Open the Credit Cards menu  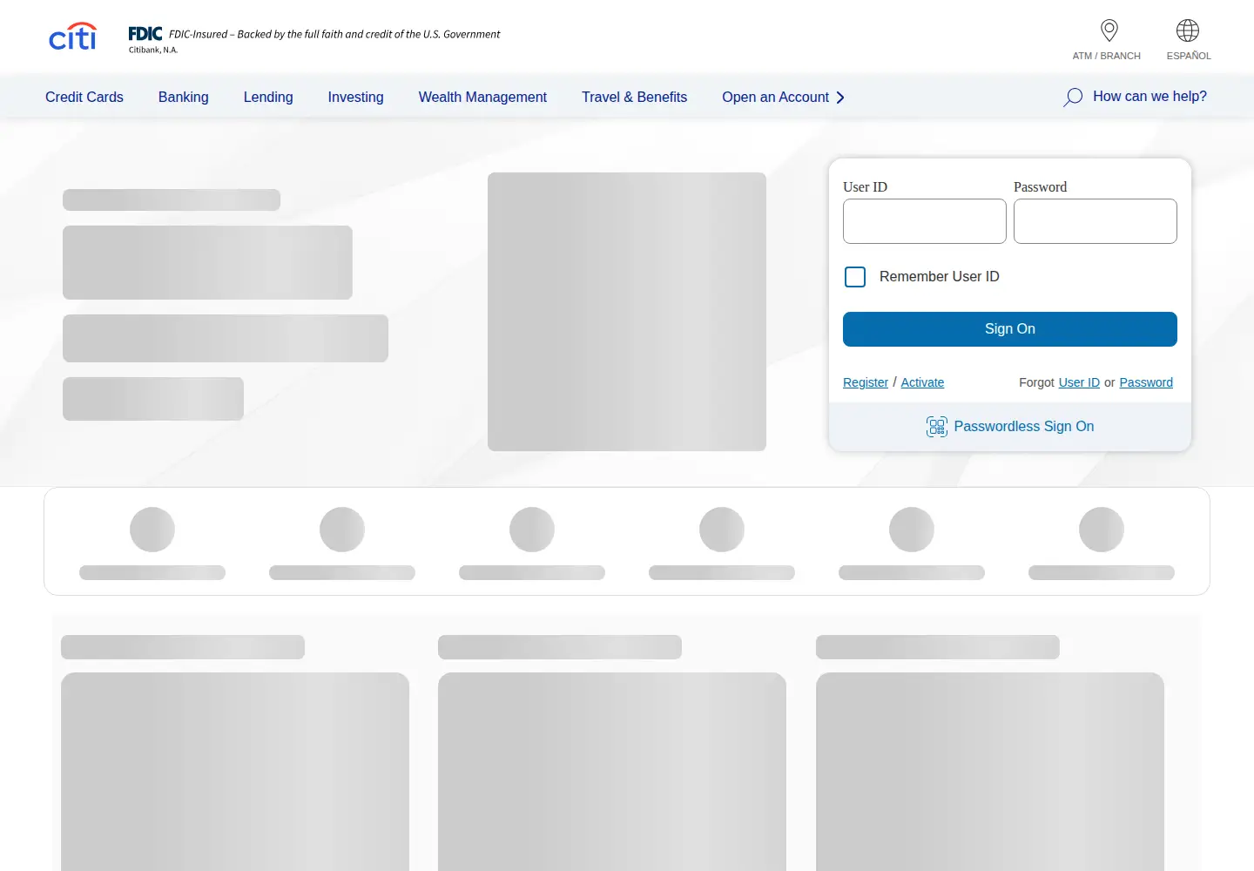[x=84, y=97]
